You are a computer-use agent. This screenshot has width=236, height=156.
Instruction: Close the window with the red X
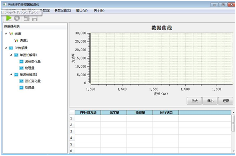coord(231,5)
